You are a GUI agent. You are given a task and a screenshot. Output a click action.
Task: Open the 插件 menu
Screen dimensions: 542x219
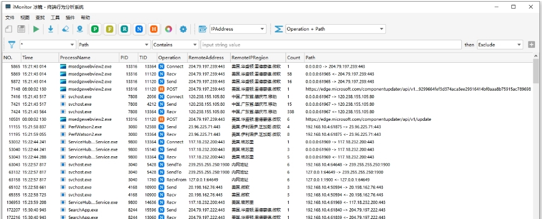70,18
